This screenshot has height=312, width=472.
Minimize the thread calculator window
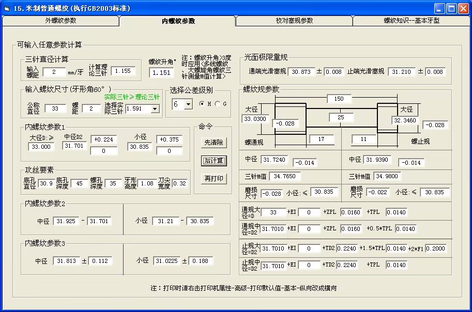pyautogui.click(x=439, y=8)
